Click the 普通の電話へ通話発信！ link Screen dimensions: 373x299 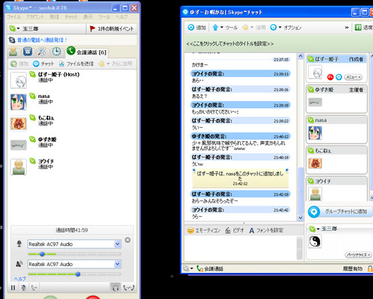(42, 40)
